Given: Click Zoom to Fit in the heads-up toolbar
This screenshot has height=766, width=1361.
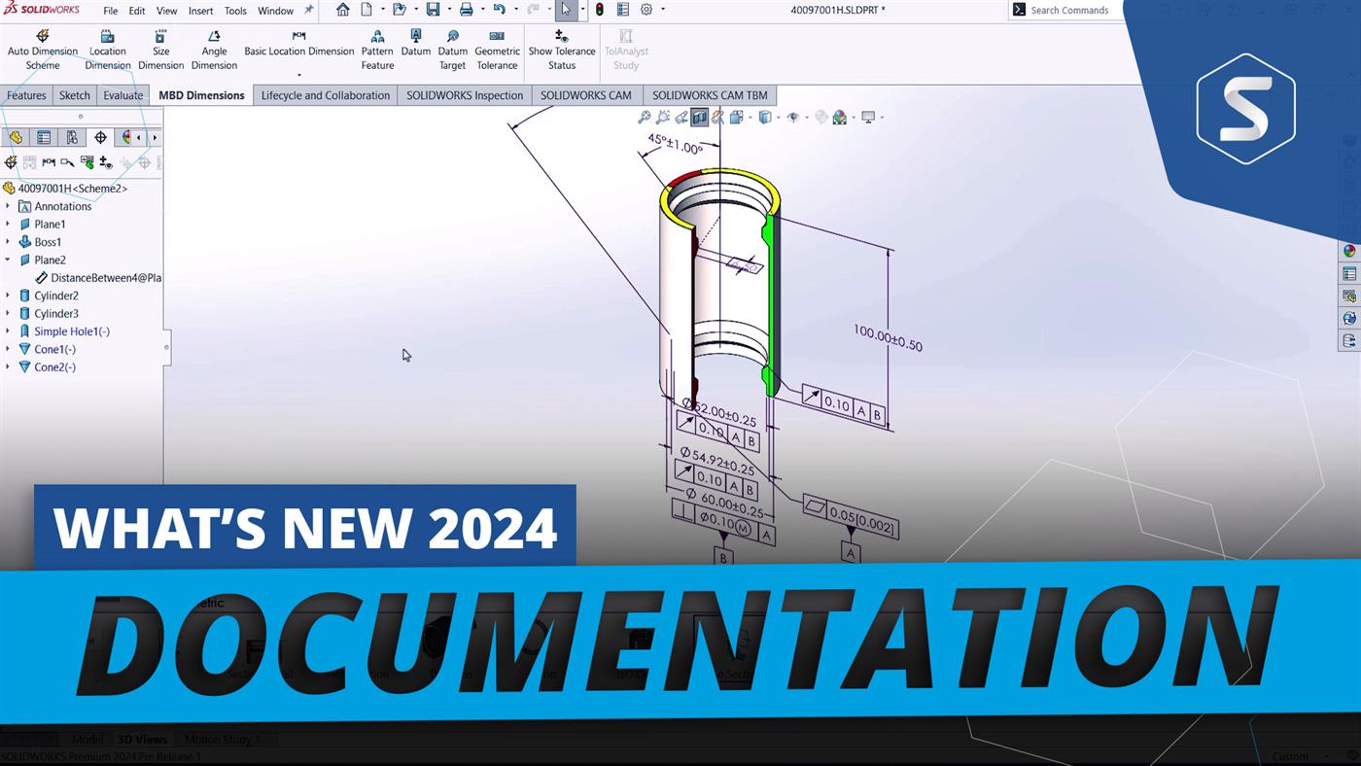Looking at the screenshot, I should point(645,117).
